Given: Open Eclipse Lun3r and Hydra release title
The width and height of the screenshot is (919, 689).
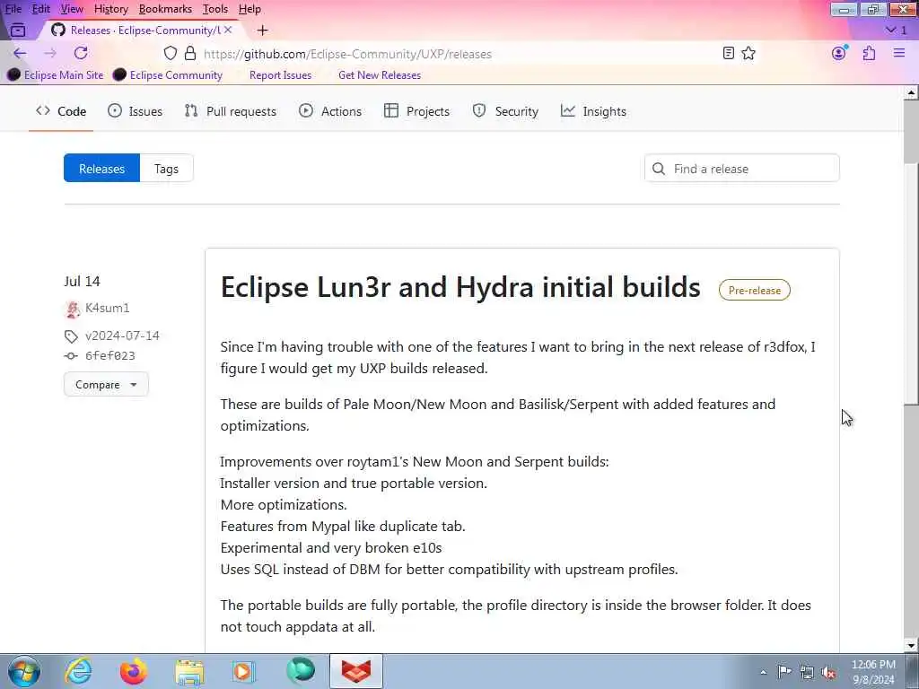Looking at the screenshot, I should click(x=460, y=288).
